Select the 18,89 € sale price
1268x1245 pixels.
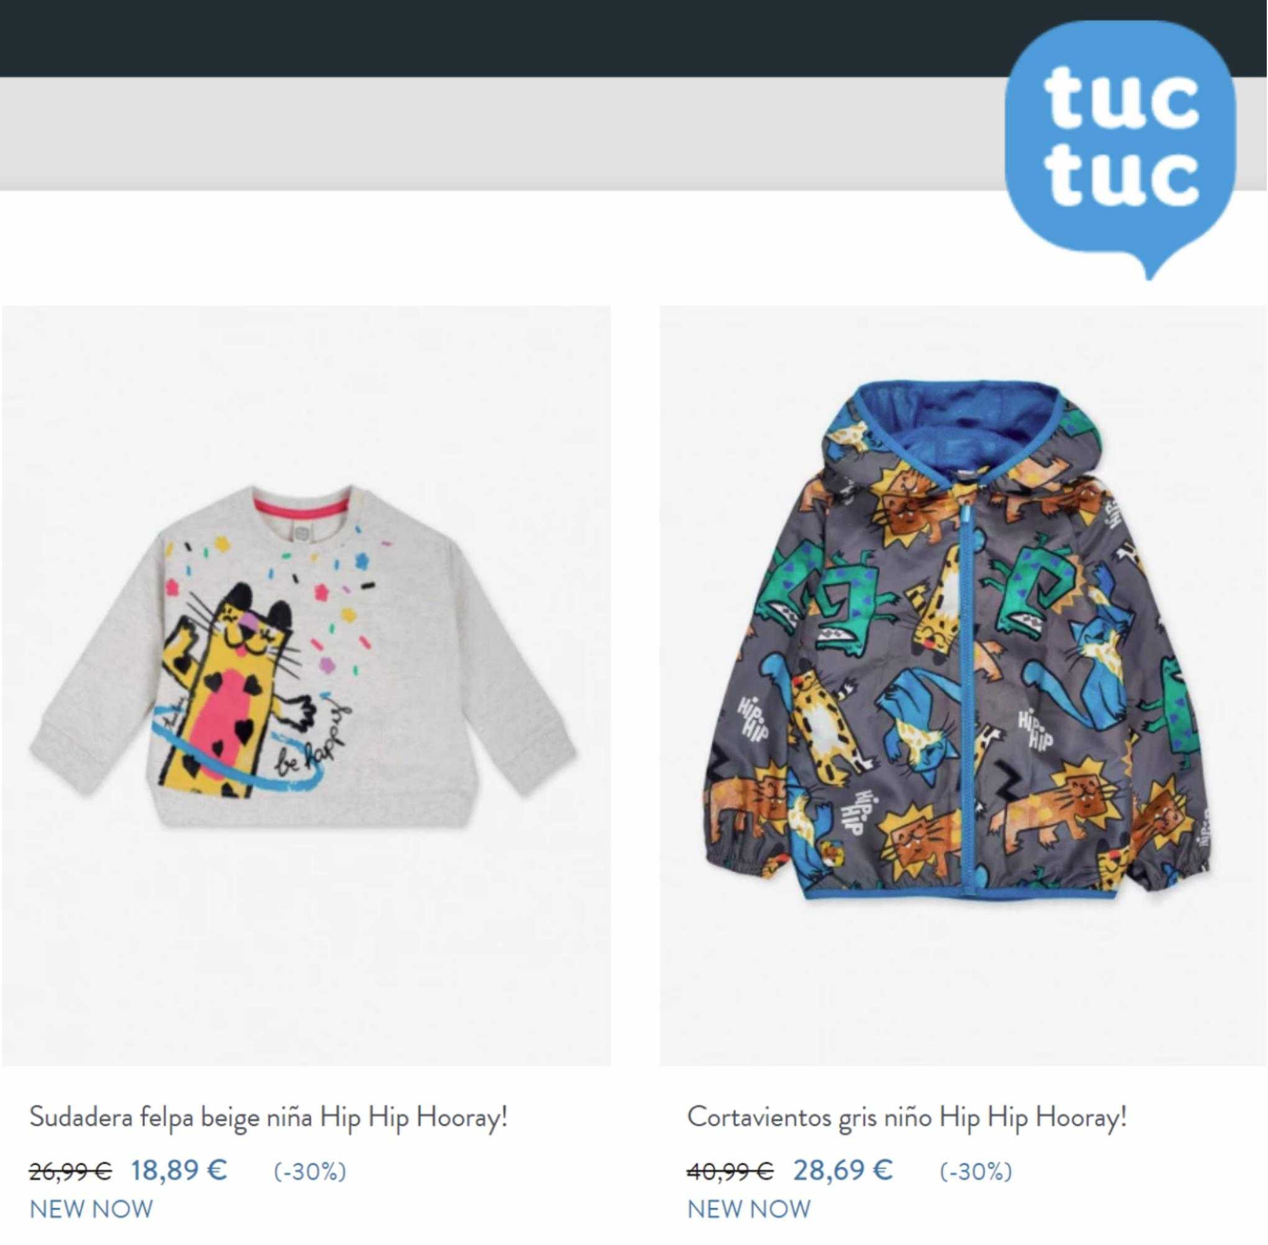[179, 1170]
